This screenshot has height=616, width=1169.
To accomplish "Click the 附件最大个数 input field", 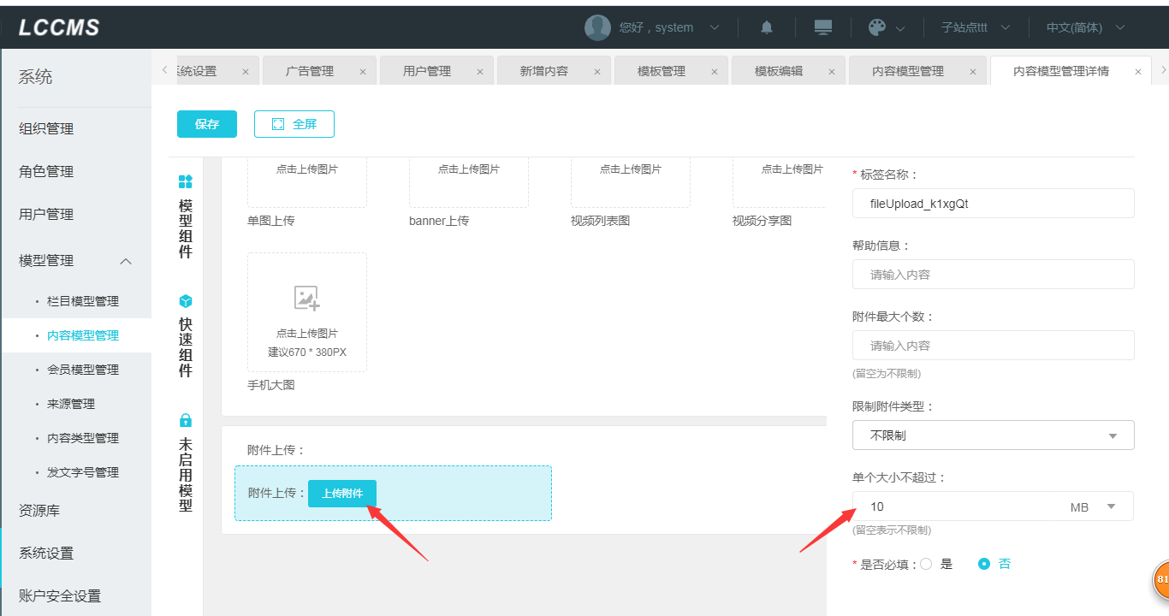I will 993,346.
